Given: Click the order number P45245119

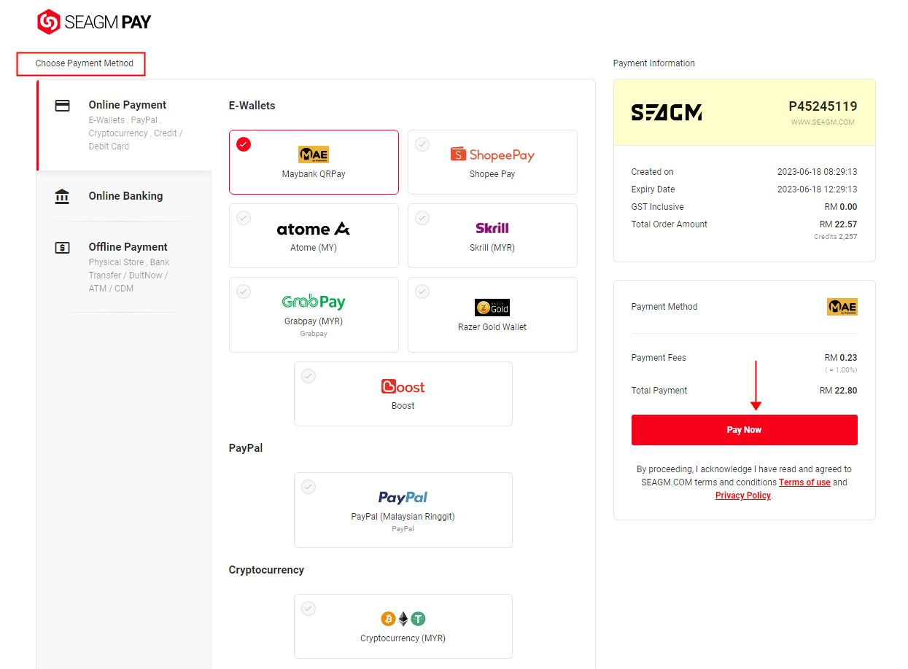Looking at the screenshot, I should coord(823,106).
